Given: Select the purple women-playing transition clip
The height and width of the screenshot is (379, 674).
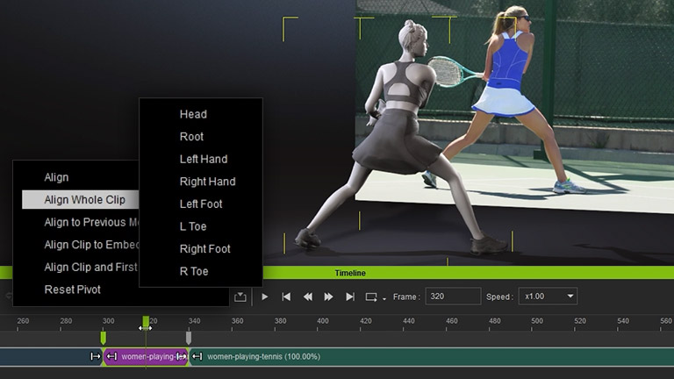Looking at the screenshot, I should 146,357.
